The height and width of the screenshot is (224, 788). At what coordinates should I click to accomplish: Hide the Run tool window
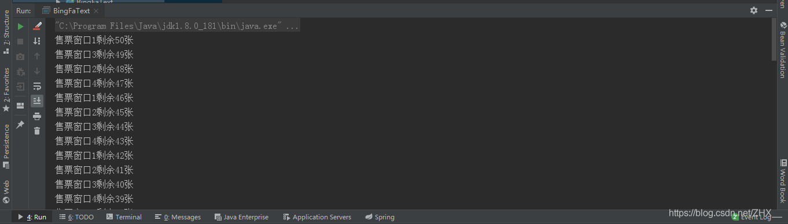(769, 10)
